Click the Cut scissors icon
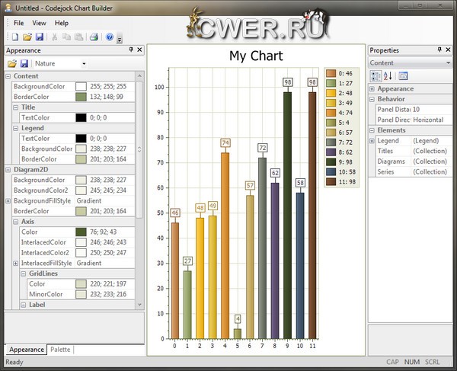Image resolution: width=457 pixels, height=371 pixels. (x=54, y=37)
